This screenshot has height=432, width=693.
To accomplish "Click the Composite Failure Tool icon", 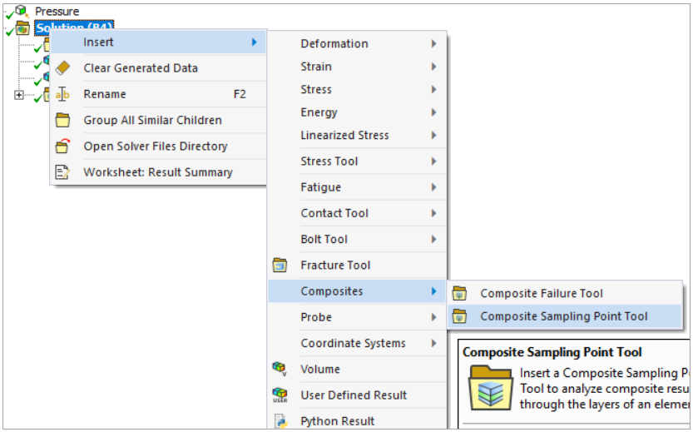I will click(x=463, y=293).
